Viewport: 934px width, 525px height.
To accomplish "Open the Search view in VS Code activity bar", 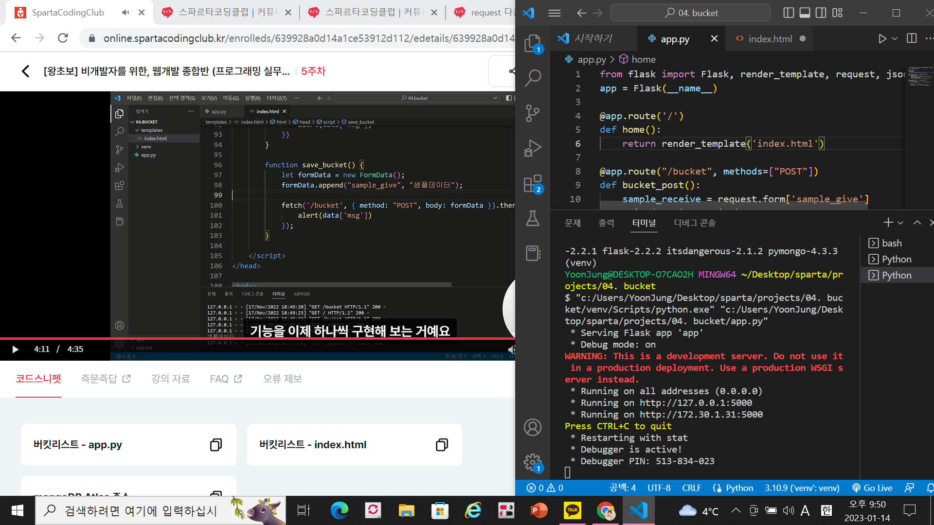I will click(533, 78).
